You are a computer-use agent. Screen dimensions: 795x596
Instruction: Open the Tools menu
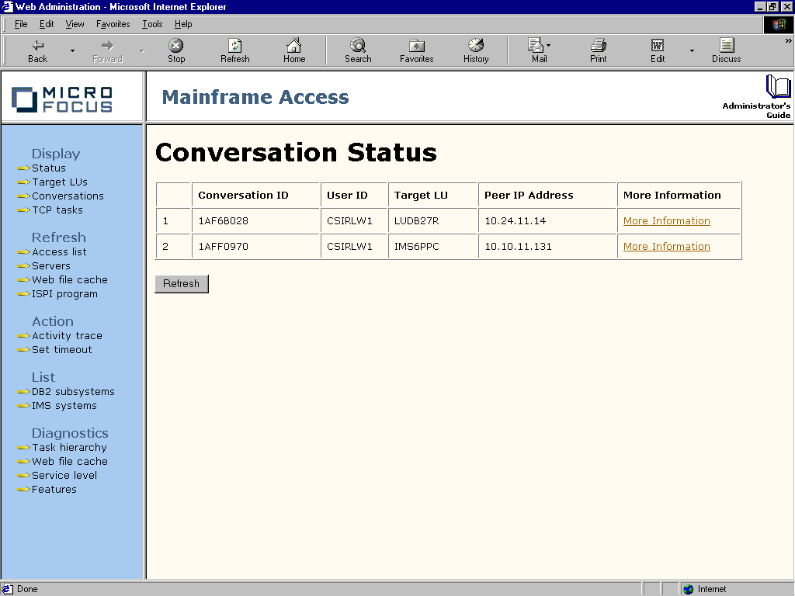click(152, 24)
